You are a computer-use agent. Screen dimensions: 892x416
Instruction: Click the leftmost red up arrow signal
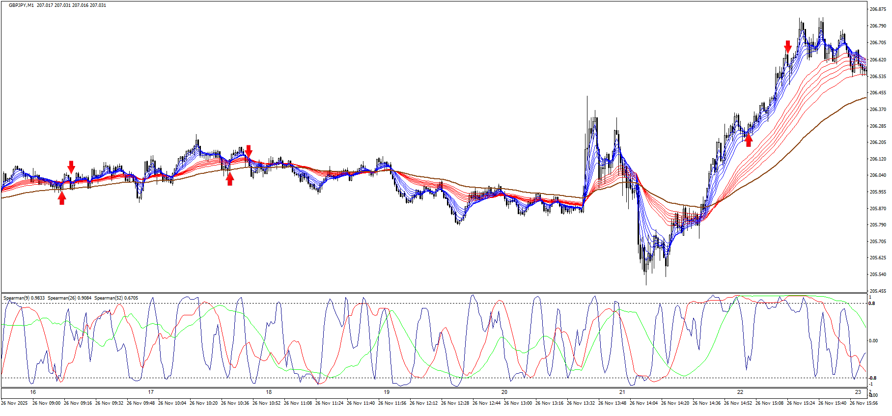click(61, 198)
